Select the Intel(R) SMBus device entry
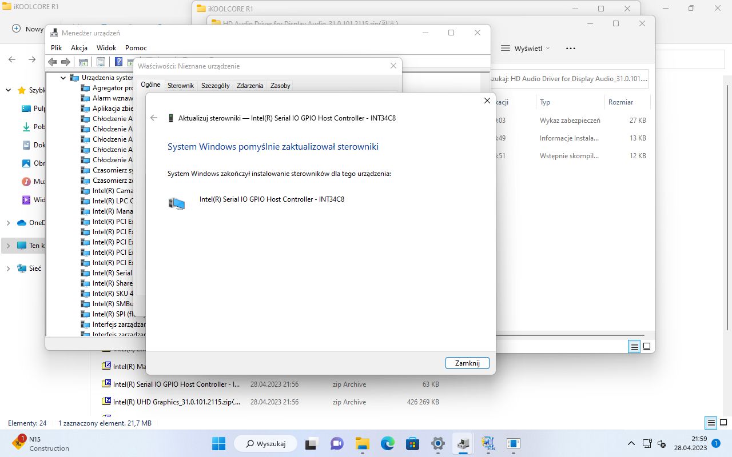This screenshot has height=457, width=732. click(x=107, y=303)
